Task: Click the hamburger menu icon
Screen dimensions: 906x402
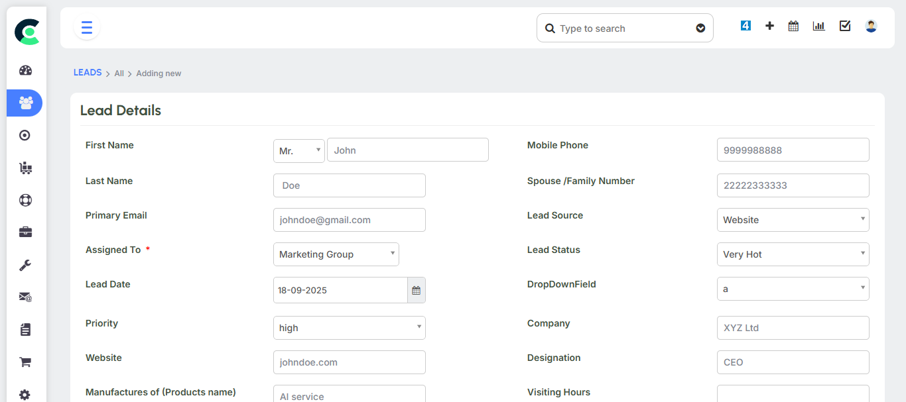Action: pyautogui.click(x=86, y=27)
